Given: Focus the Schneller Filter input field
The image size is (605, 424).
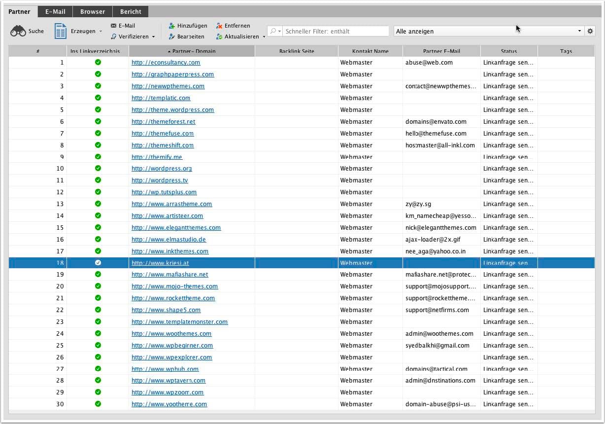Looking at the screenshot, I should point(336,31).
